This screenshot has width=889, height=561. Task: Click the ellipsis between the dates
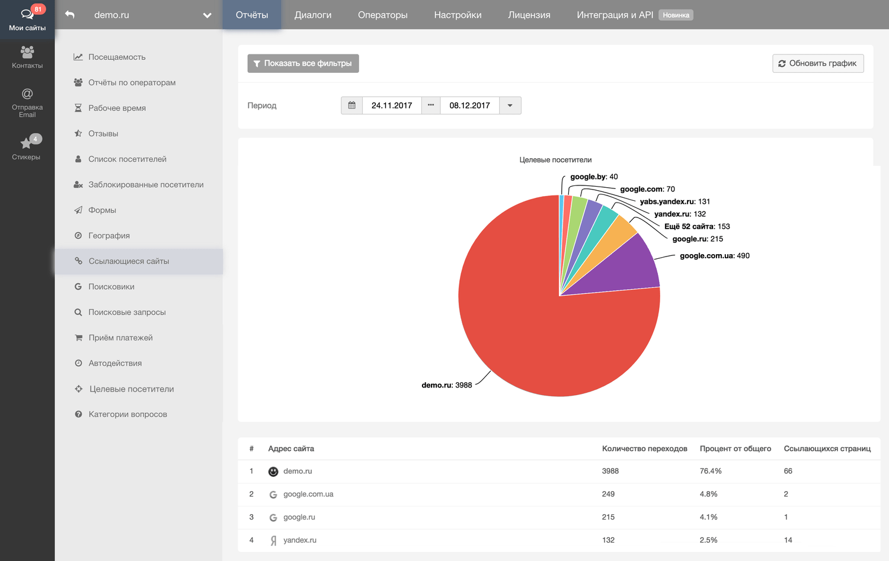431,105
